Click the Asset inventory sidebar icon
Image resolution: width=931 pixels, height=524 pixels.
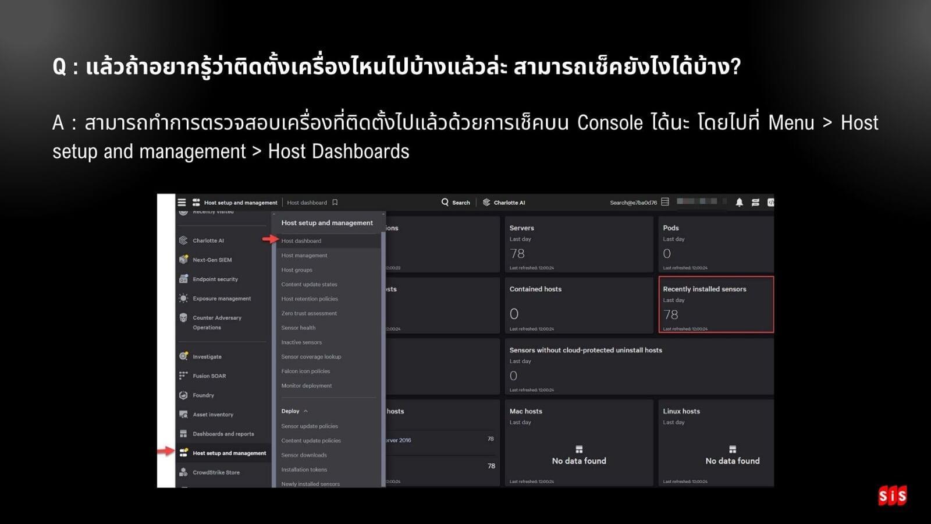click(183, 415)
